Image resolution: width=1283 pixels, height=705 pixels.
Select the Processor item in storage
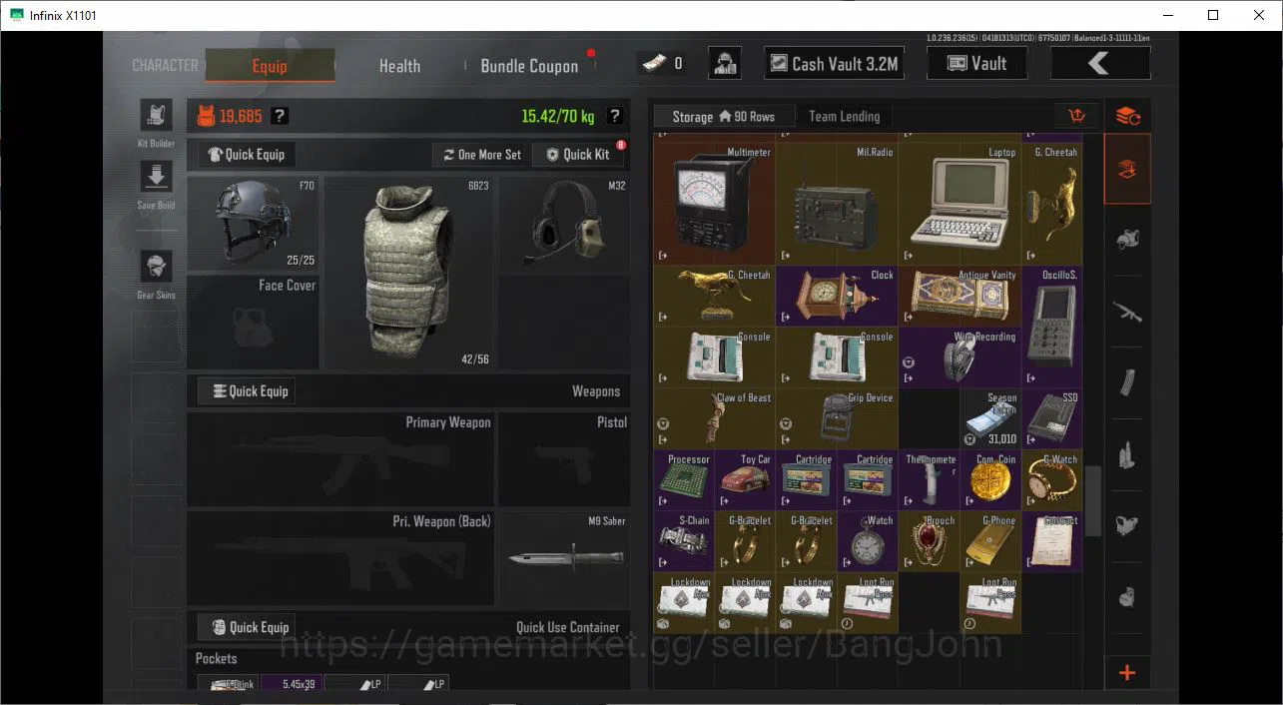684,479
